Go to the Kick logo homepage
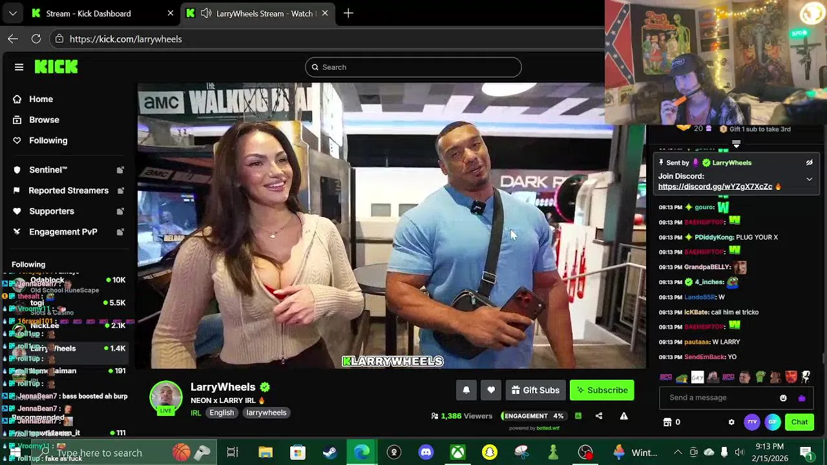Viewport: 827px width, 465px height. tap(56, 67)
